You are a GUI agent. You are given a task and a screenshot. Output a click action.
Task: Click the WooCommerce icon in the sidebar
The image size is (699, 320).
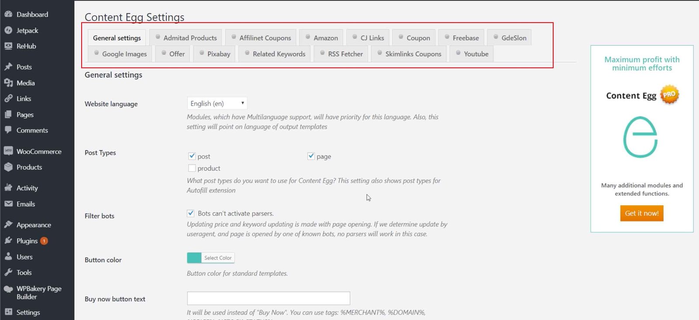click(x=8, y=151)
